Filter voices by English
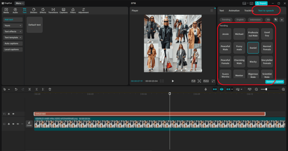The height and width of the screenshot is (151, 288). (240, 20)
